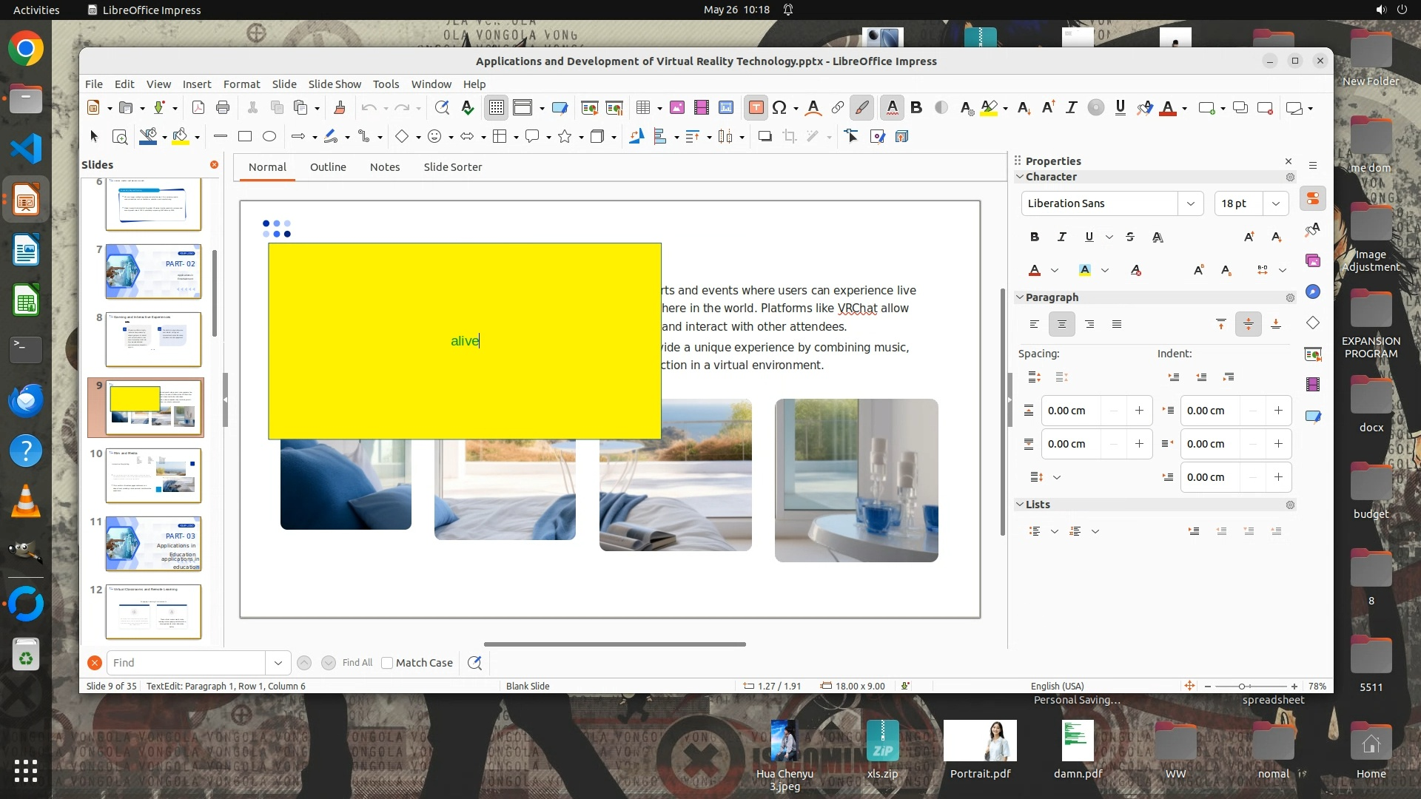
Task: Click the Insert Hyperlink toolbar icon
Action: (x=838, y=108)
